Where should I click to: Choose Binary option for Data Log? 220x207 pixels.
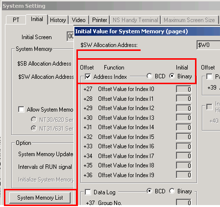click(172, 191)
